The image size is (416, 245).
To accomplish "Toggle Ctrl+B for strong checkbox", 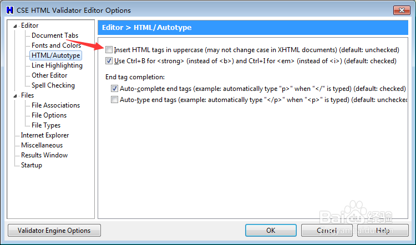I will (109, 61).
